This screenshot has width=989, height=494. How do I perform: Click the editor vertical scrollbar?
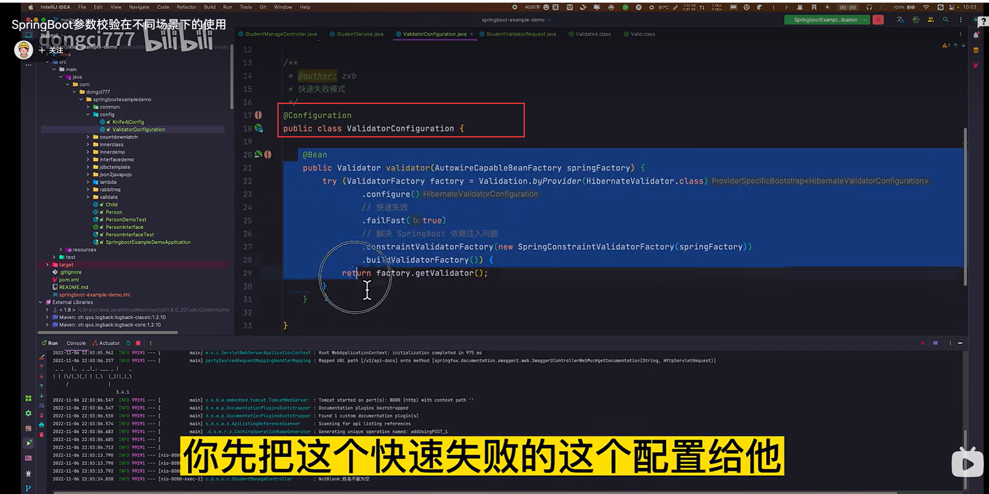click(965, 207)
